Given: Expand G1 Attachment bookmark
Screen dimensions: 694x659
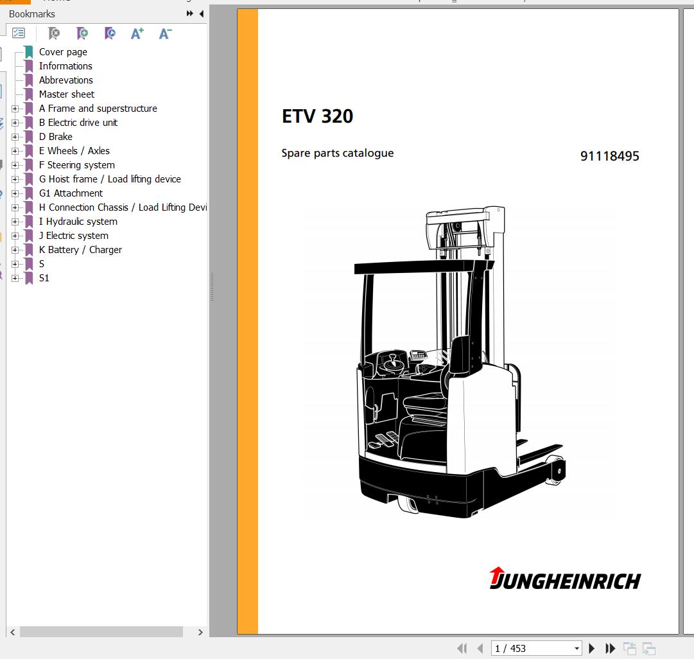Looking at the screenshot, I should coord(15,193).
